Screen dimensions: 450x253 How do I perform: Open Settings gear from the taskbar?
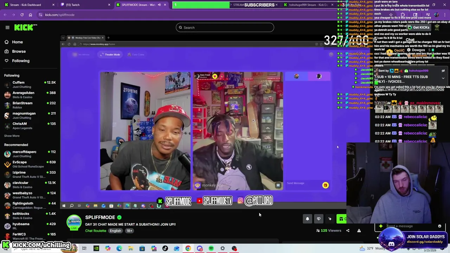pyautogui.click(x=223, y=248)
